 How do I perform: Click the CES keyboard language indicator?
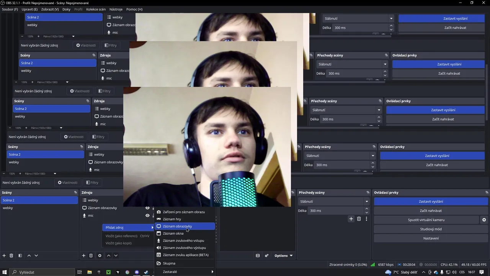tap(462, 272)
